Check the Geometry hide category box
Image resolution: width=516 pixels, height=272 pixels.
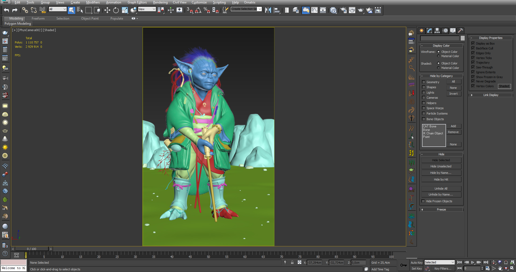click(424, 82)
